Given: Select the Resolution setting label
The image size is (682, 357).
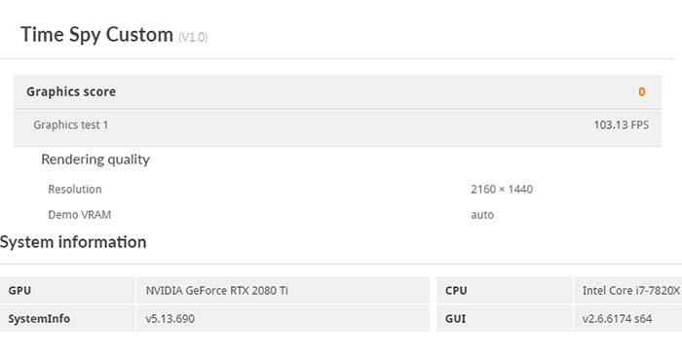Looking at the screenshot, I should click(x=75, y=189).
